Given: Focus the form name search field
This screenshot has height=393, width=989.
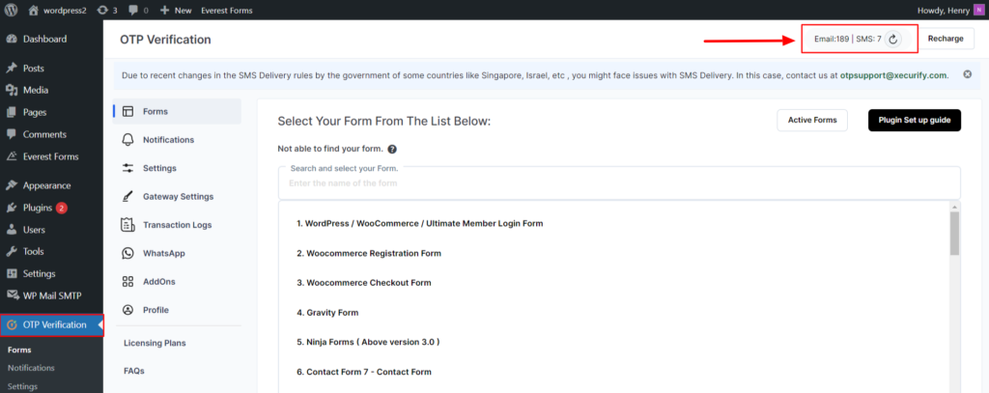Looking at the screenshot, I should click(619, 182).
